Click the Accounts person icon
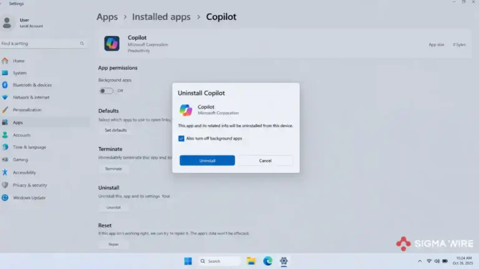Image resolution: width=479 pixels, height=269 pixels. coord(5,134)
